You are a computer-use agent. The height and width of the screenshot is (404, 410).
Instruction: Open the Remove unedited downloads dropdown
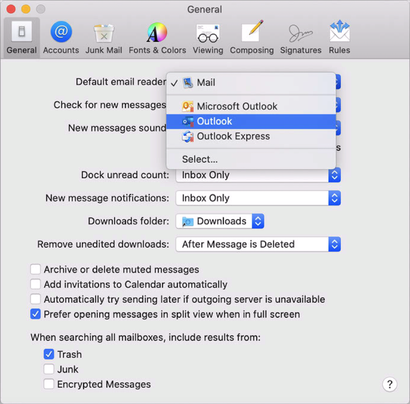coord(258,244)
